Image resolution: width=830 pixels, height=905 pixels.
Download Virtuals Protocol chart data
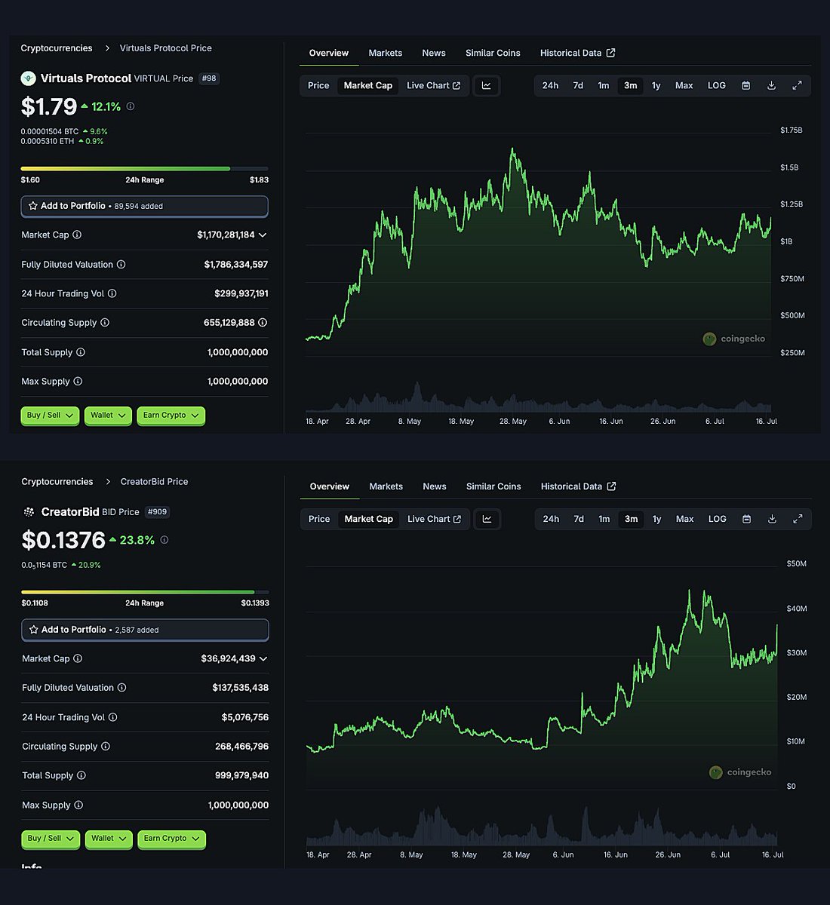coord(771,85)
